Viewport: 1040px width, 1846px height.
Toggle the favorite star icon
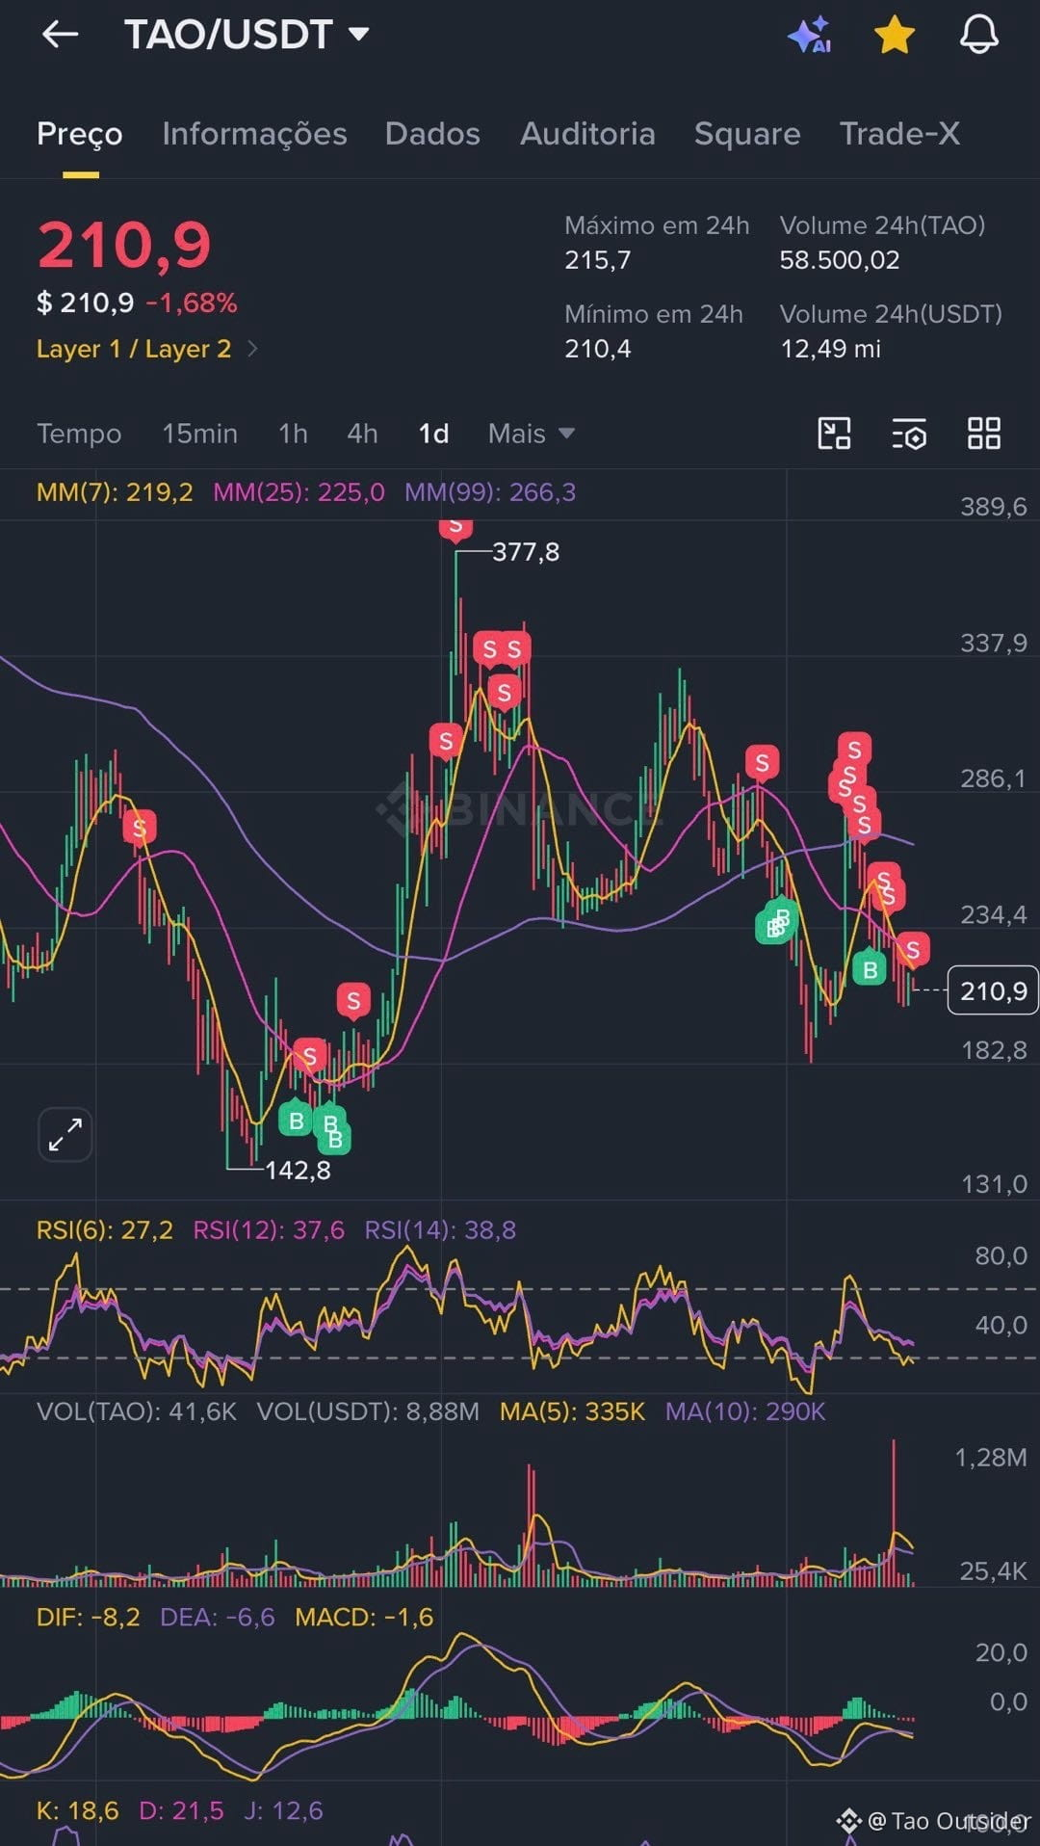[x=894, y=35]
